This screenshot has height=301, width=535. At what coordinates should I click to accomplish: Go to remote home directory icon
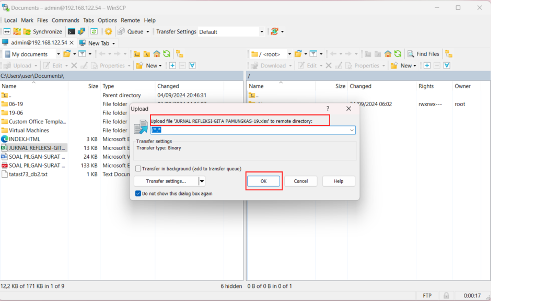coord(388,54)
